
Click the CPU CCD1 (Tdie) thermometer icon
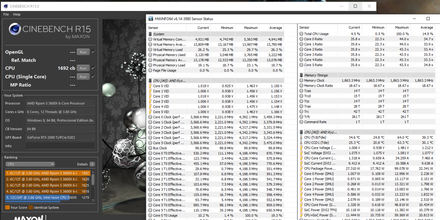[x=301, y=143]
